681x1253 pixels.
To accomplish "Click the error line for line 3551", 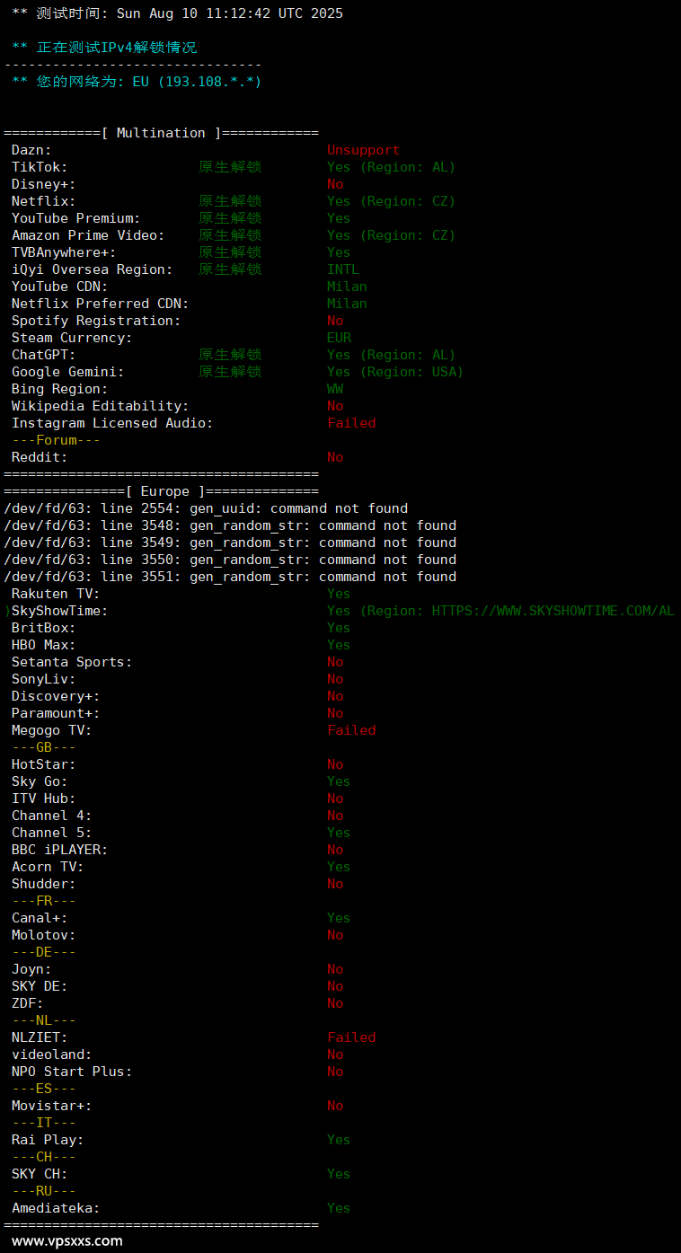I will click(x=230, y=577).
